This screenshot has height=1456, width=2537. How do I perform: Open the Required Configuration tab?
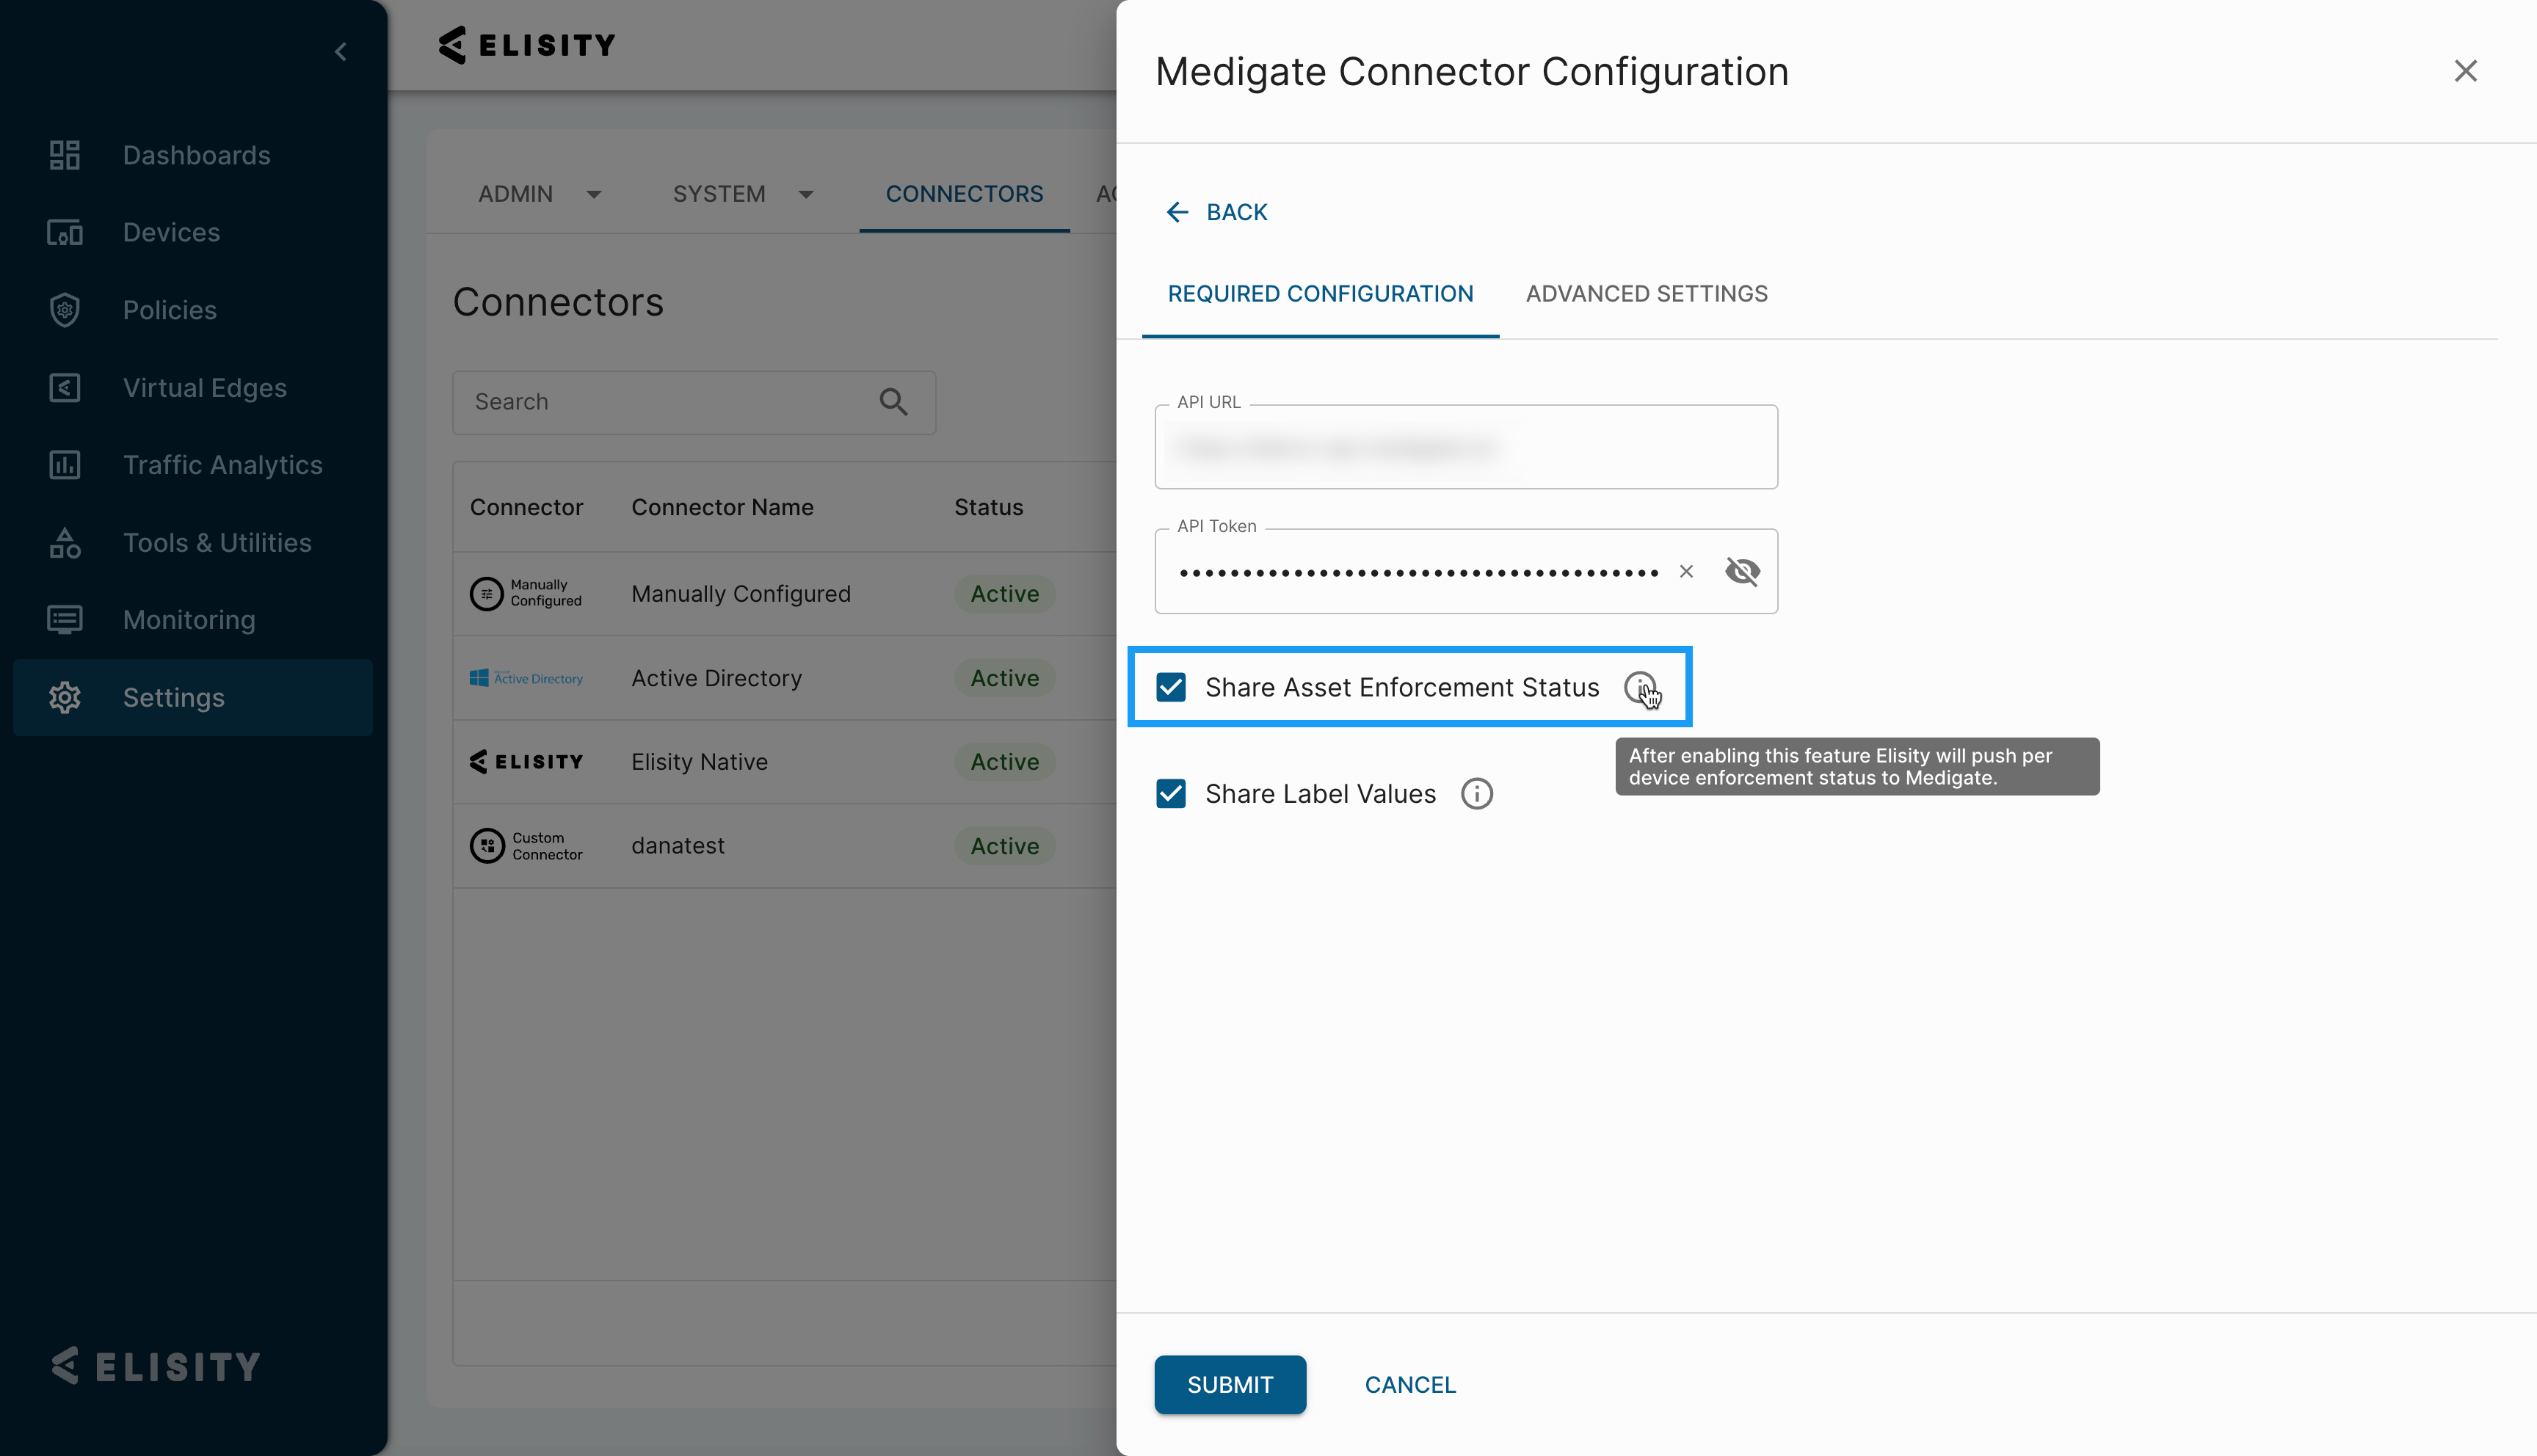(x=1320, y=294)
